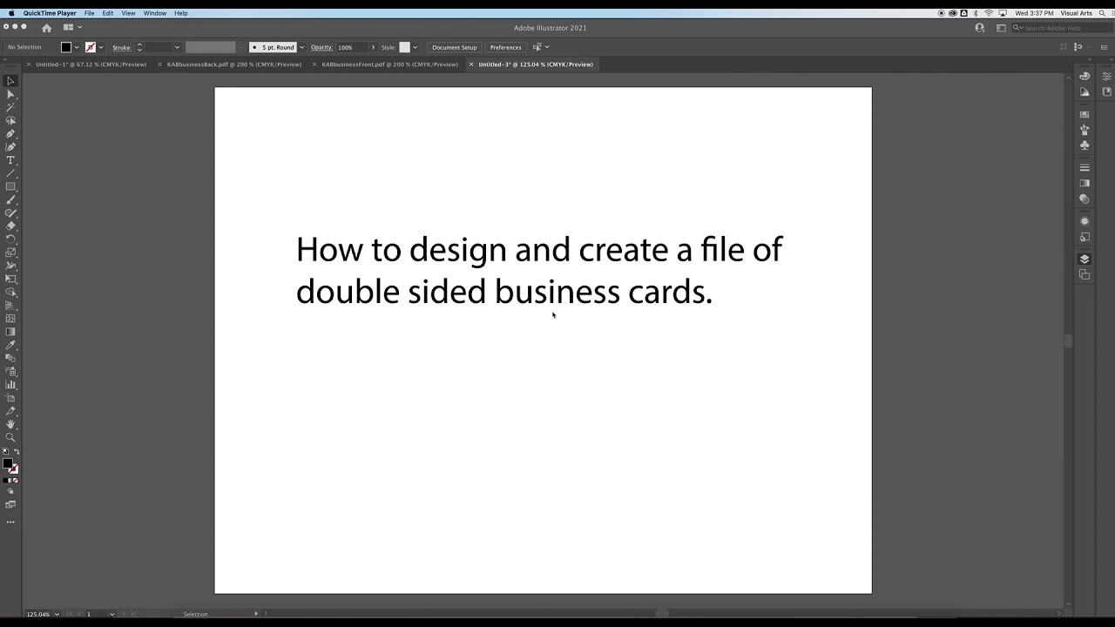Open the artboard navigation dropdown
This screenshot has height=627, width=1115.
(111, 614)
